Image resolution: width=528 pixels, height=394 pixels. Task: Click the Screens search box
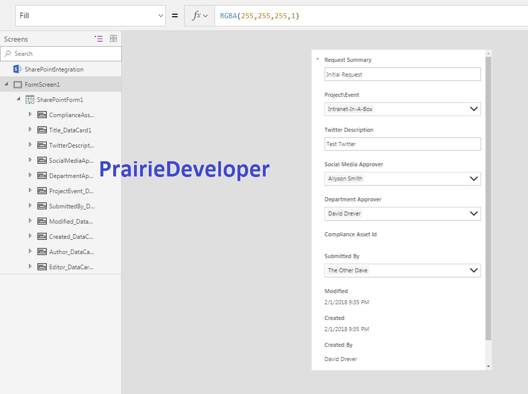[x=61, y=54]
